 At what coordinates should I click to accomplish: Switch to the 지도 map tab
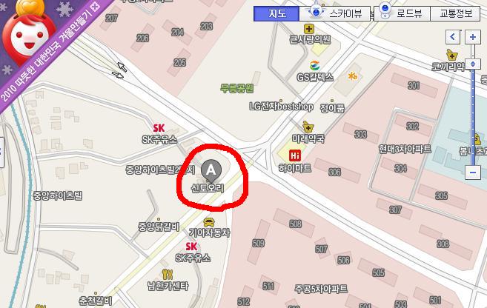tap(276, 13)
